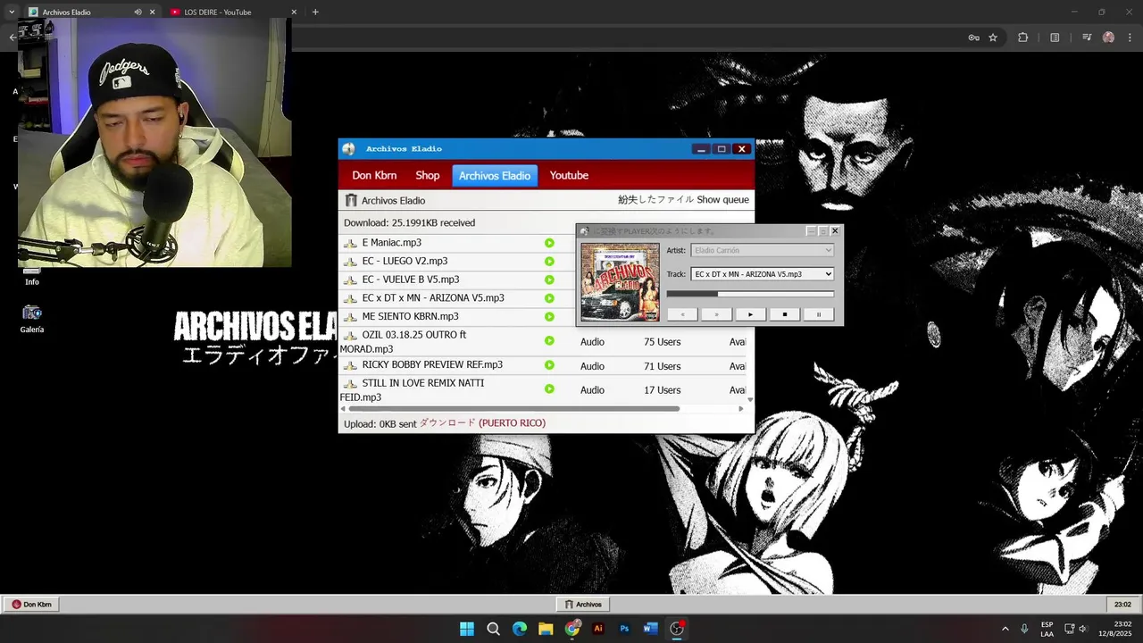This screenshot has width=1143, height=643.
Task: Select EC - LUEGO V2.mp3 file name
Action: (405, 262)
